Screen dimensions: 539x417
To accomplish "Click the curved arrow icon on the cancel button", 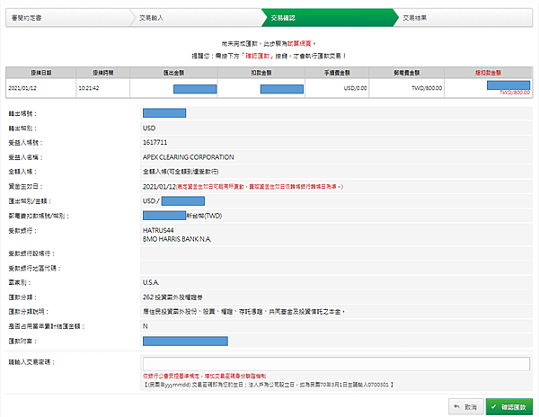I will point(457,407).
